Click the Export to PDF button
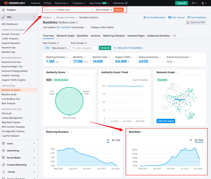 196,22
